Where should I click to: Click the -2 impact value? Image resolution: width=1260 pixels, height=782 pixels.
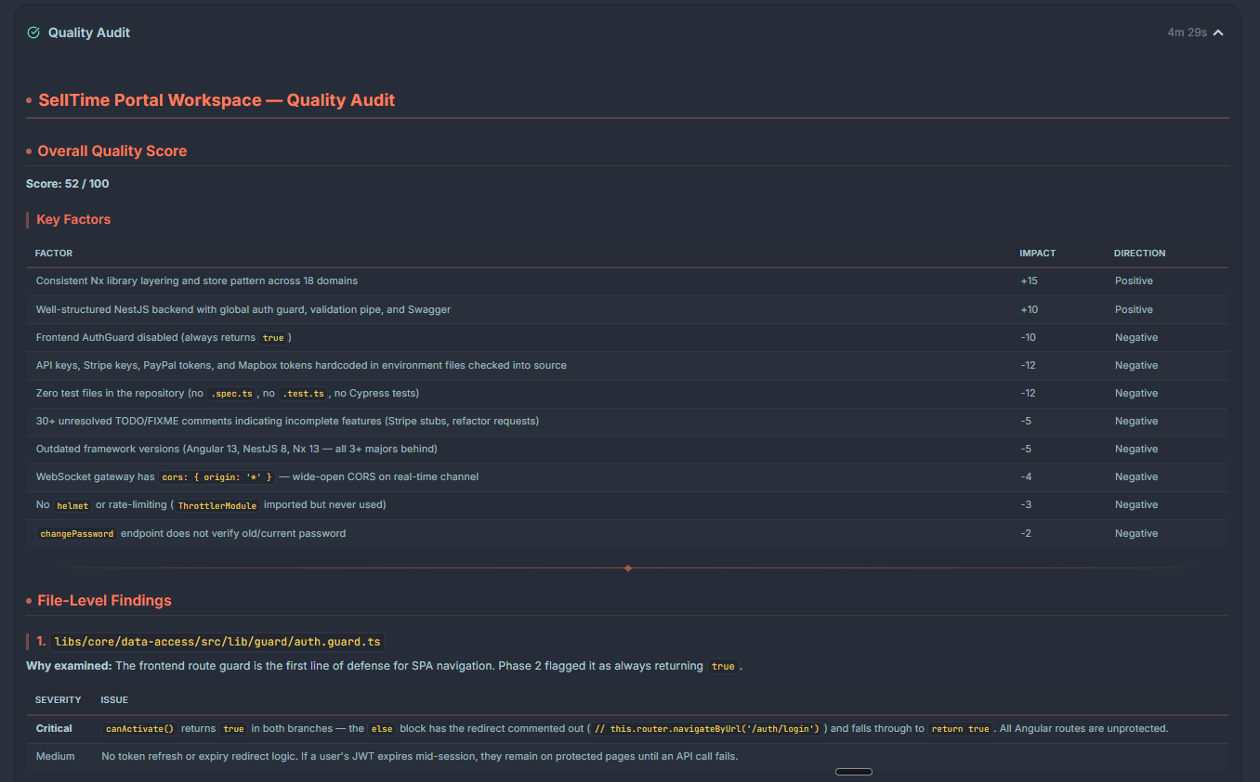pos(1027,533)
